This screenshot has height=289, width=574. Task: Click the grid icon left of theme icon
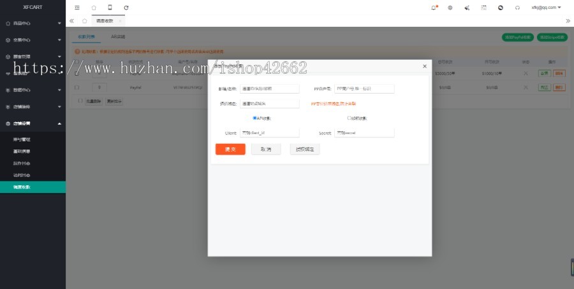point(484,7)
